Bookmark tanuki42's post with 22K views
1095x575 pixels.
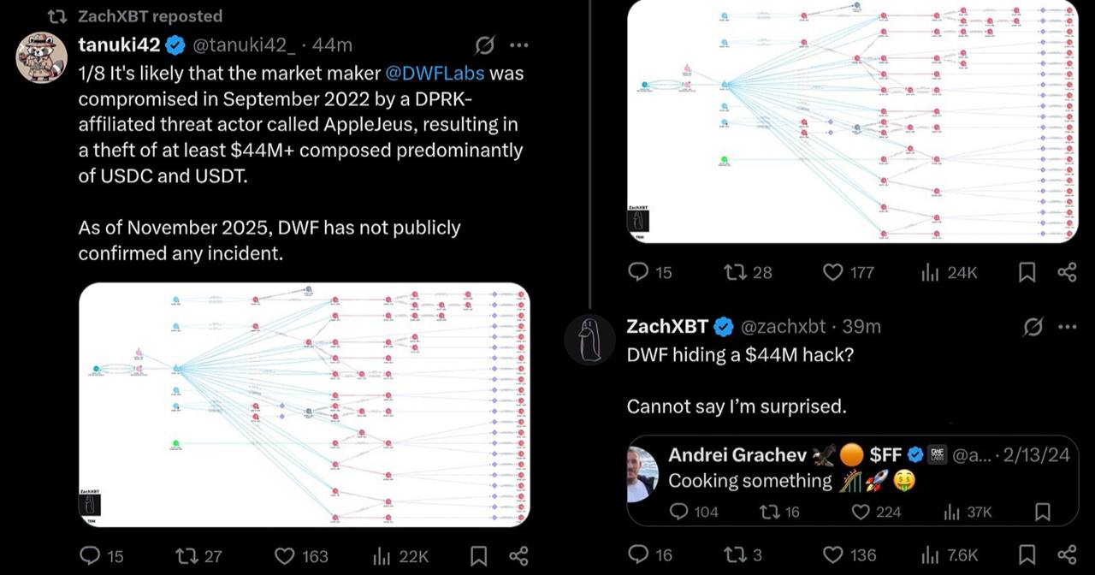point(479,556)
